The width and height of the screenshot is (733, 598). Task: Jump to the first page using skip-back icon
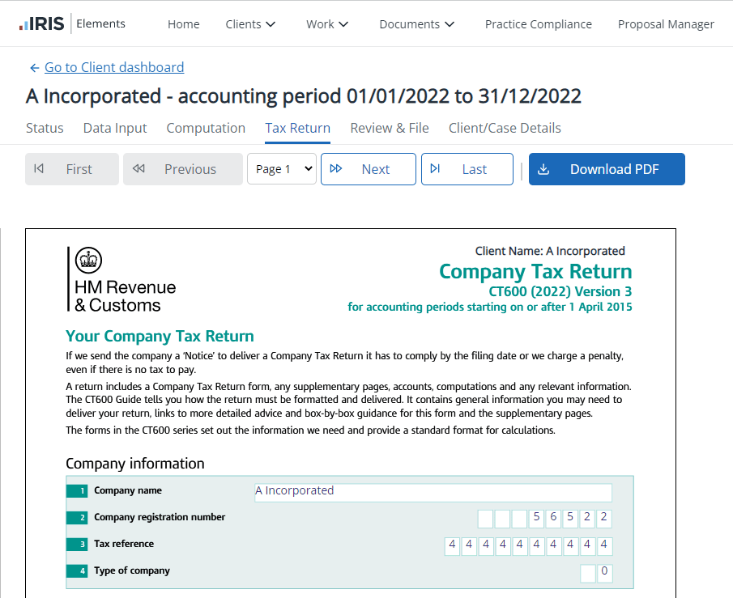coord(38,168)
